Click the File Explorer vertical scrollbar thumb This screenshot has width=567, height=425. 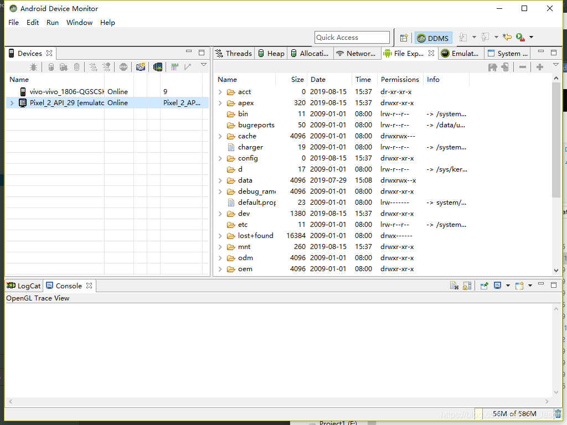556,140
